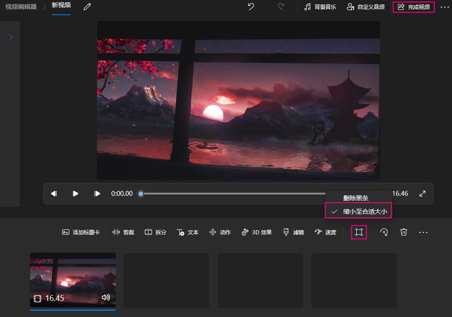
Task: Step back one frame
Action: (54, 194)
